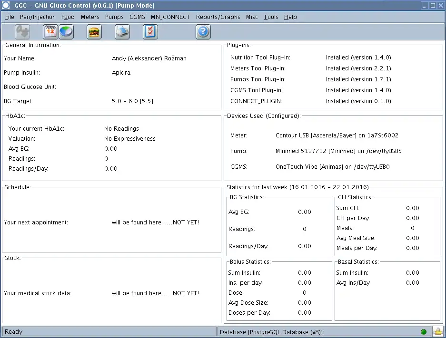The image size is (446, 338).
Task: Click the blue question mark help icon
Action: click(203, 32)
